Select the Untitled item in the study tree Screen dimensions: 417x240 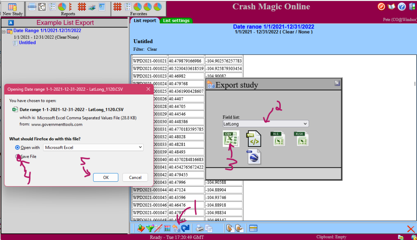point(27,42)
